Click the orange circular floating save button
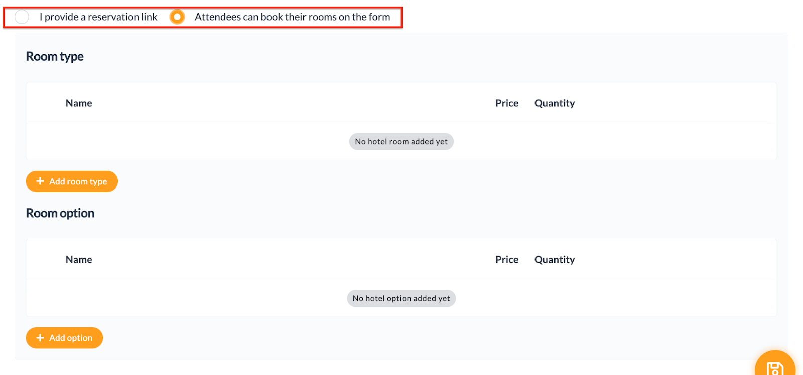Viewport: 803px width, 375px height. (x=775, y=365)
